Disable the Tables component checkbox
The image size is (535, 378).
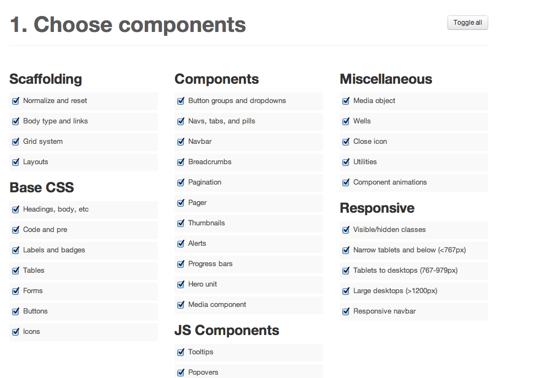15,271
